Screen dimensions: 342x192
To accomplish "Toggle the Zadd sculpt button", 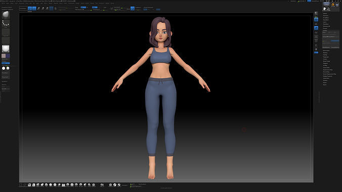I will pyautogui.click(x=95, y=8).
